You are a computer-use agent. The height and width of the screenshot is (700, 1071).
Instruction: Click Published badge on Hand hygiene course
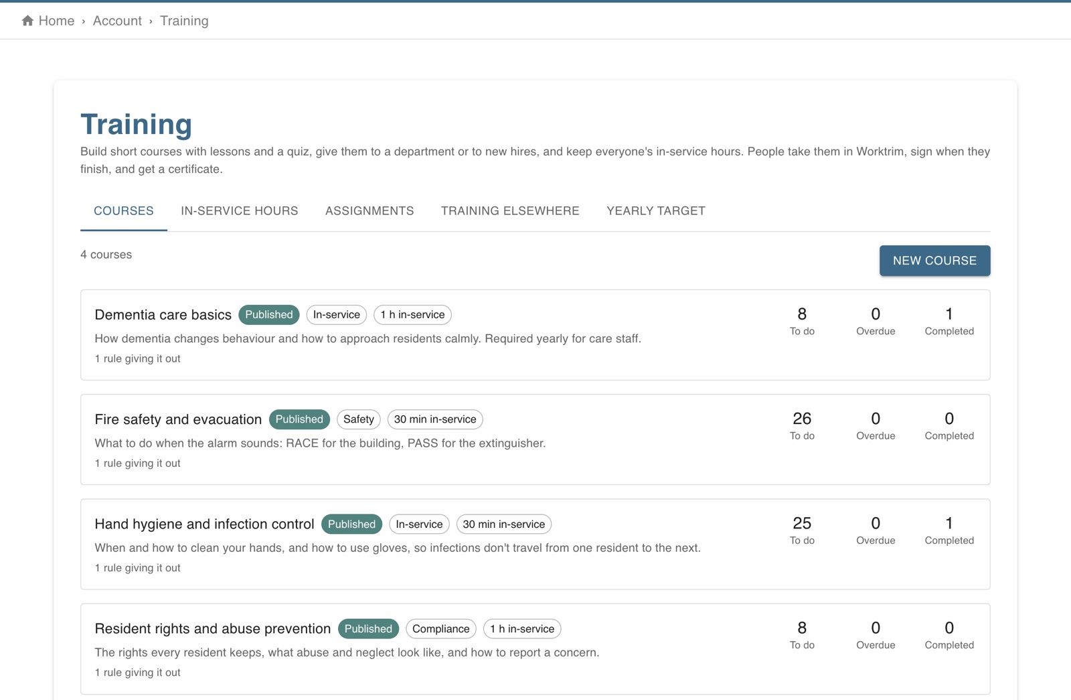351,524
